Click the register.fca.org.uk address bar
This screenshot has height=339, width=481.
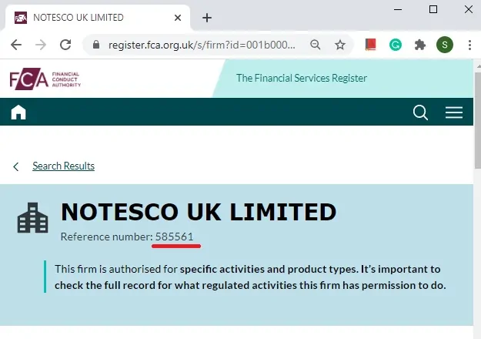pyautogui.click(x=202, y=45)
